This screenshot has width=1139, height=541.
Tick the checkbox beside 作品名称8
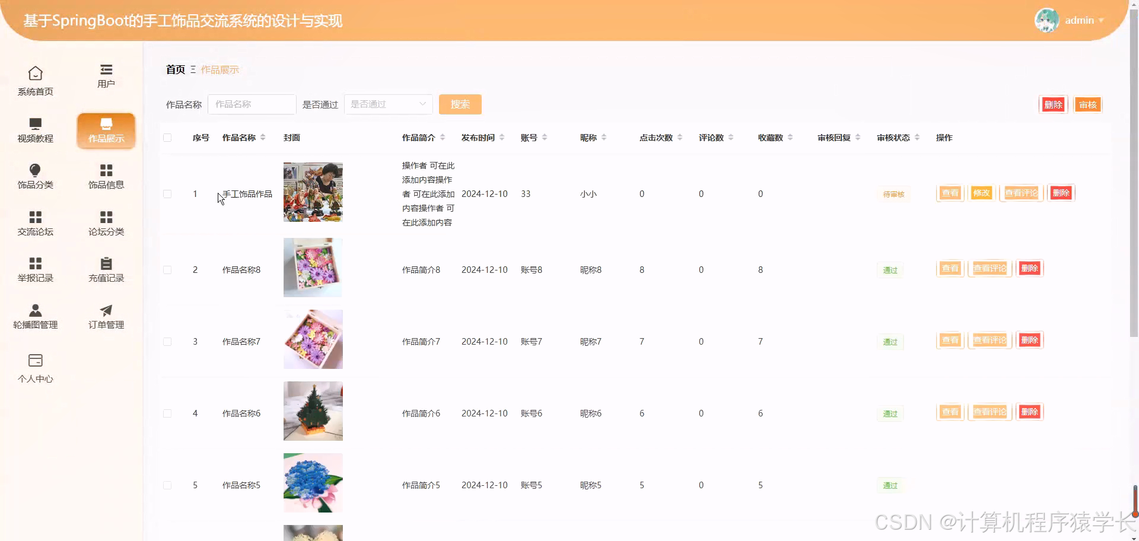coord(167,270)
